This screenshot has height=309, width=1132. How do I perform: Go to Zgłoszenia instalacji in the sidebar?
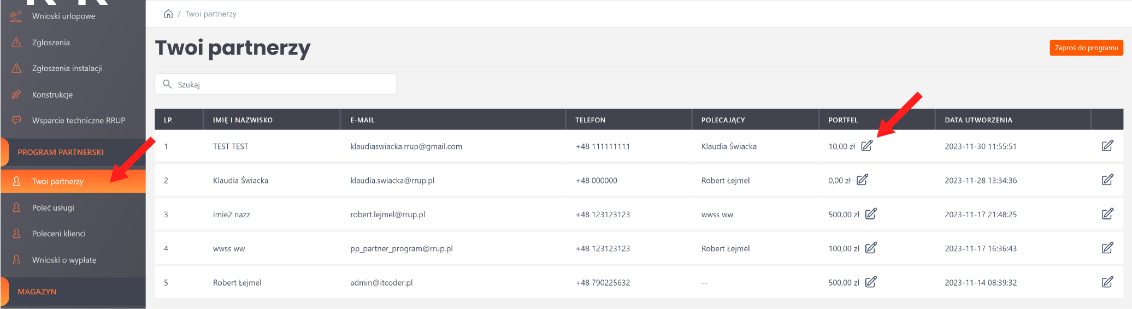pyautogui.click(x=67, y=68)
